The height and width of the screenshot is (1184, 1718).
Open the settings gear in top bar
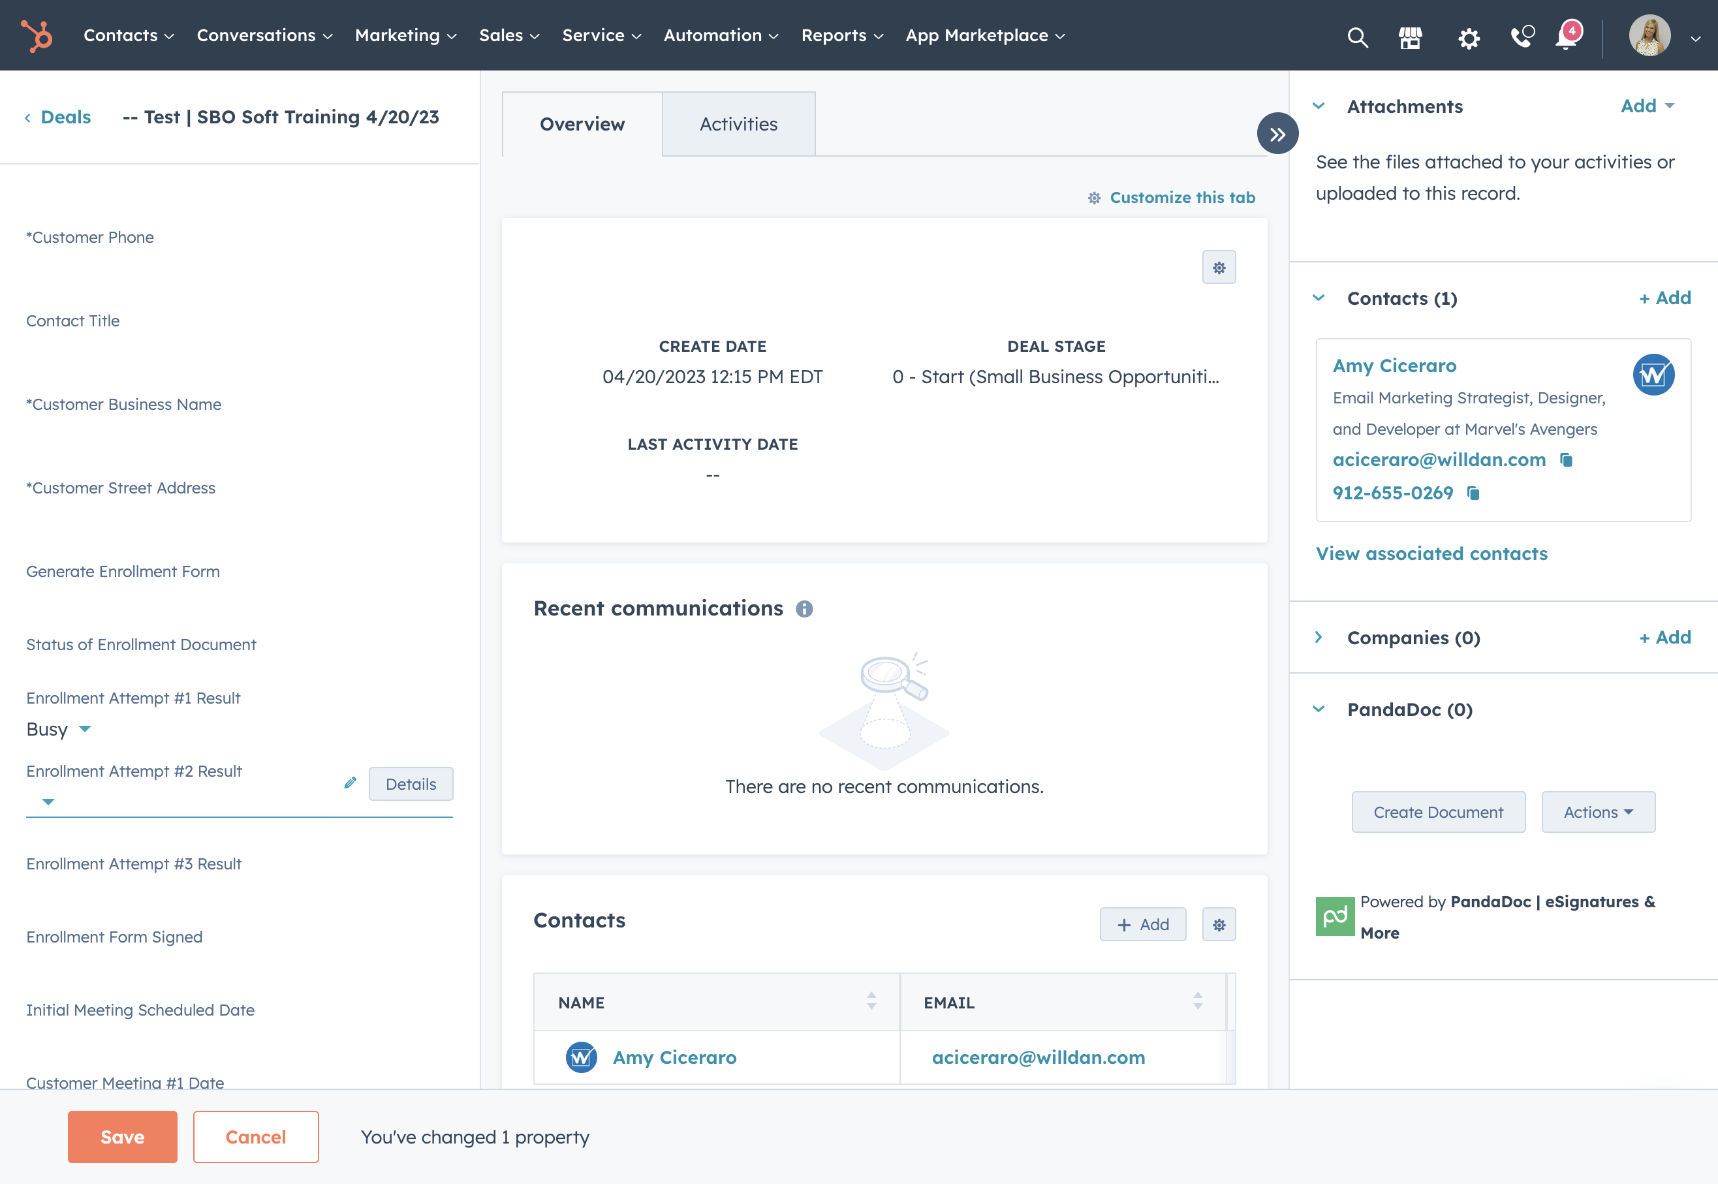(x=1469, y=38)
